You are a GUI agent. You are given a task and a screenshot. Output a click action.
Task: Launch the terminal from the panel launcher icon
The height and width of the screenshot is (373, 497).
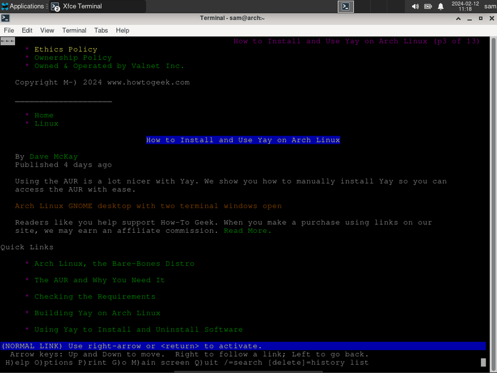click(345, 6)
